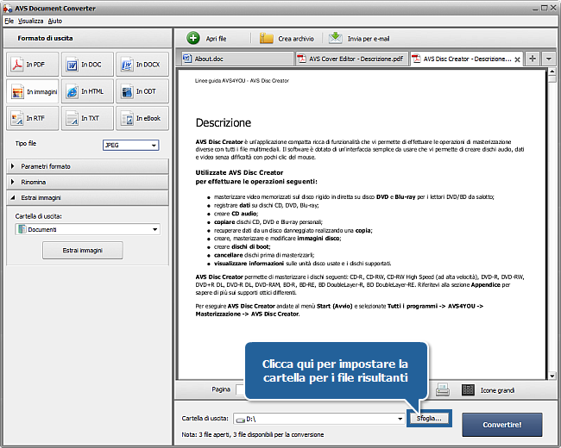The height and width of the screenshot is (448, 561).
Task: Click the preview scrollbar down arrow
Action: 552,376
